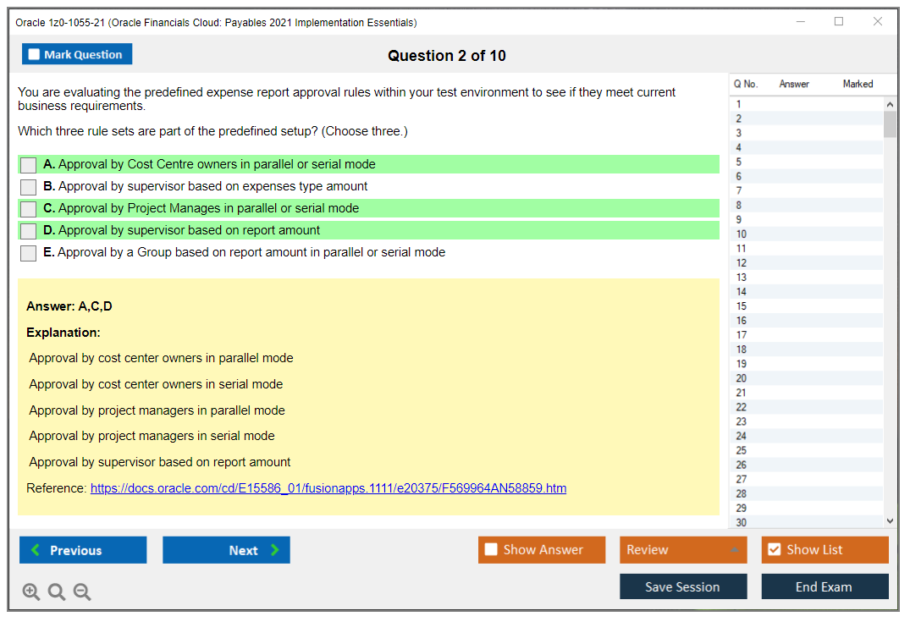Screen dimensions: 910x622
Task: Go to the Next question
Action: point(226,549)
